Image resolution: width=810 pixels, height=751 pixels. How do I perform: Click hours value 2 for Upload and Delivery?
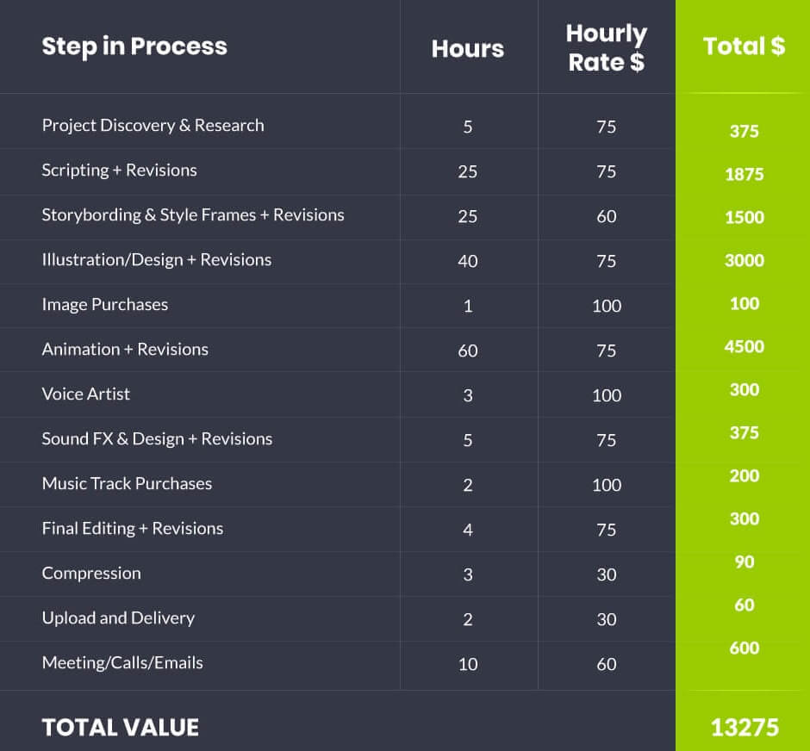click(468, 619)
